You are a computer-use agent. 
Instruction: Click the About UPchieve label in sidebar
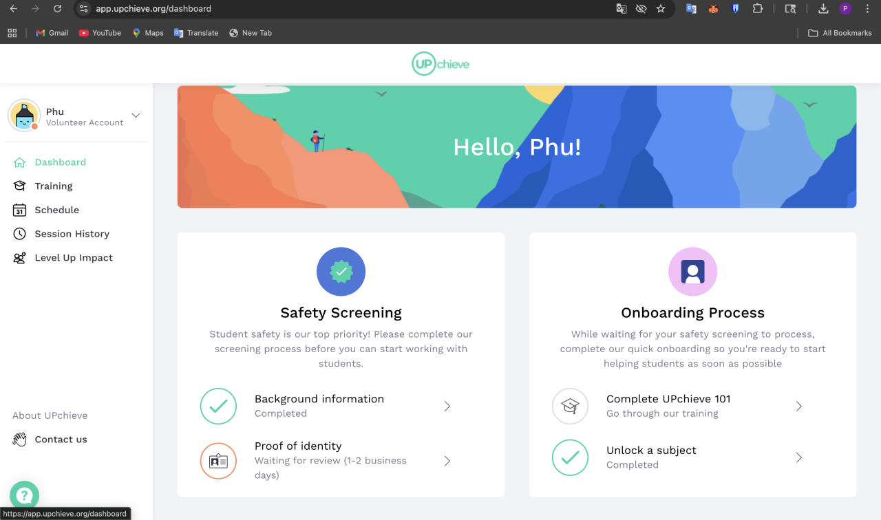(x=50, y=415)
